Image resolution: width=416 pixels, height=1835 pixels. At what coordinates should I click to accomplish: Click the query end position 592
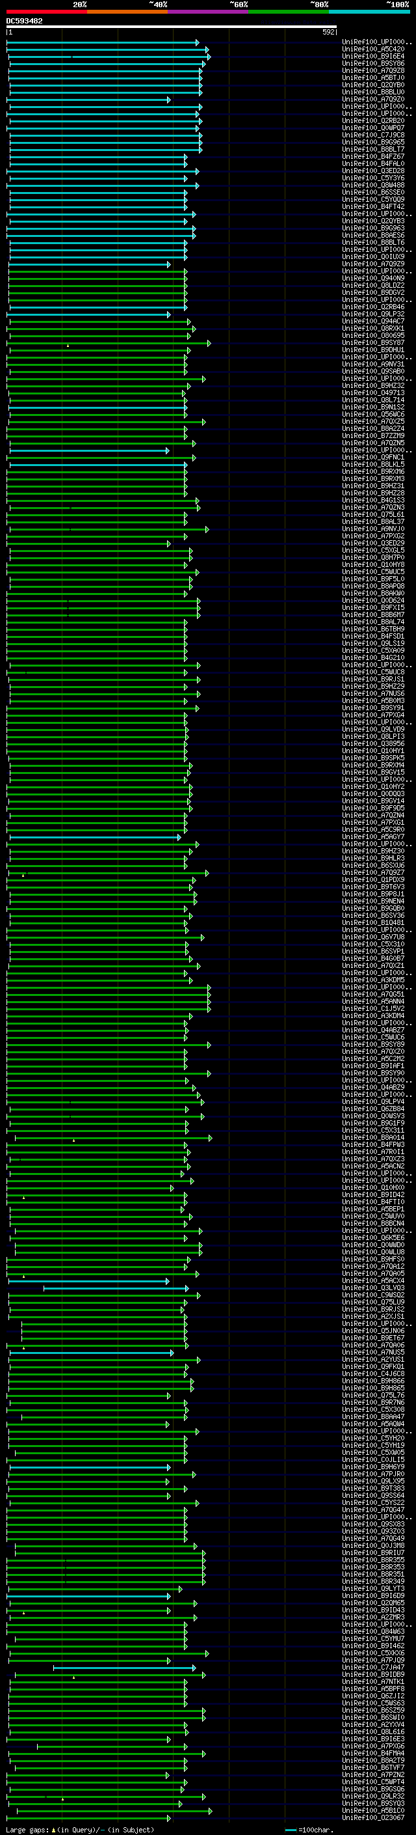(x=328, y=33)
